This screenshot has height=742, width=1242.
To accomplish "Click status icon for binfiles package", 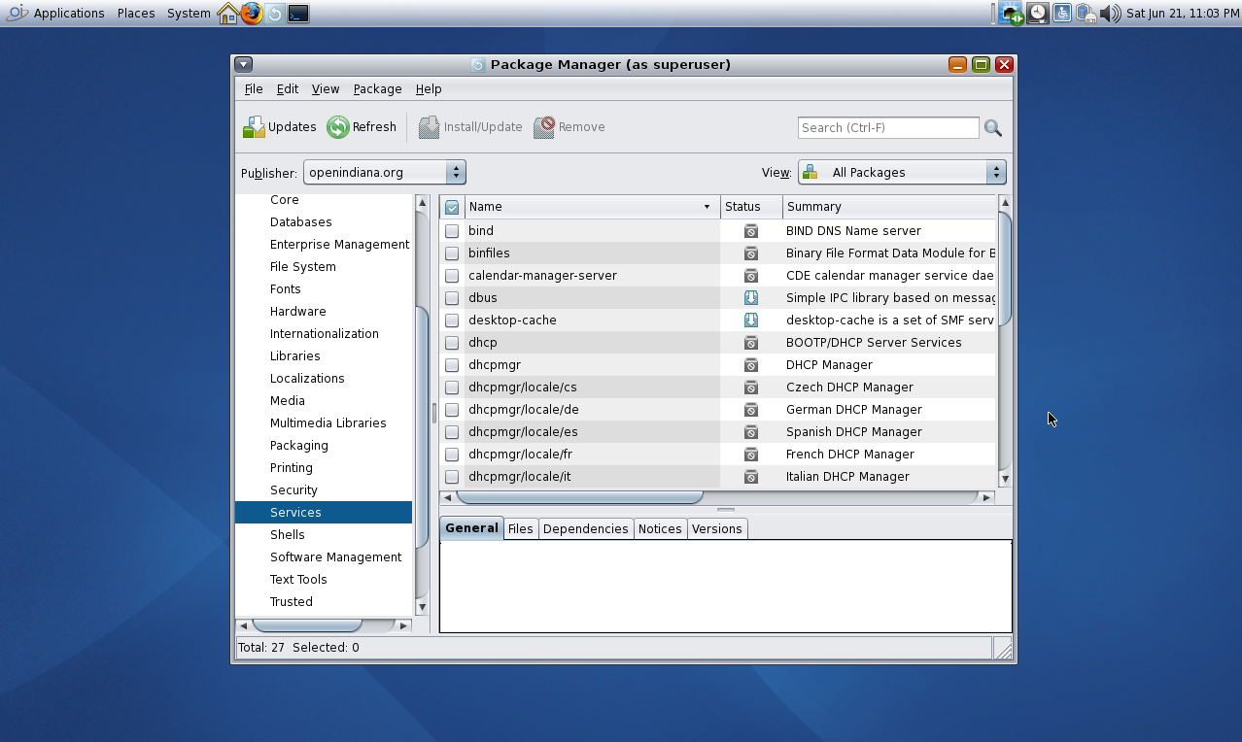I will [751, 253].
